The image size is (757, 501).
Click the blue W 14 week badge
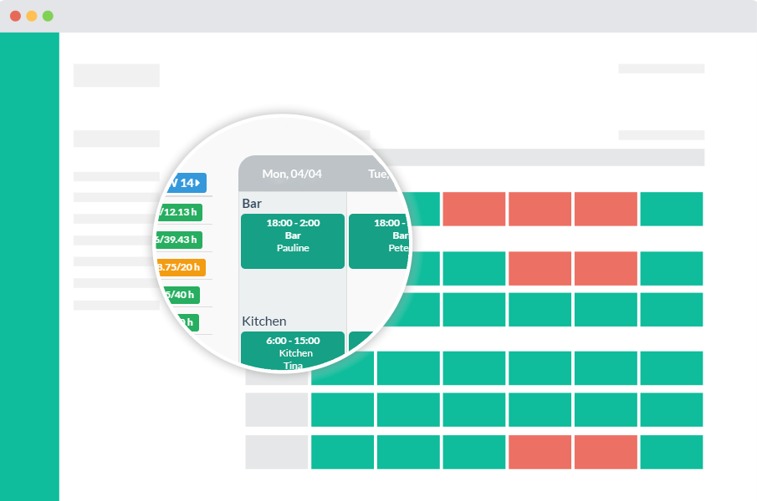[x=183, y=183]
